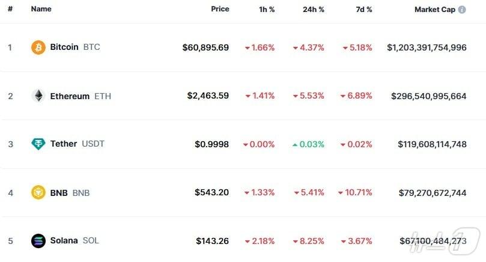Click the Market Cap info icon
The image size is (486, 262).
[462, 10]
